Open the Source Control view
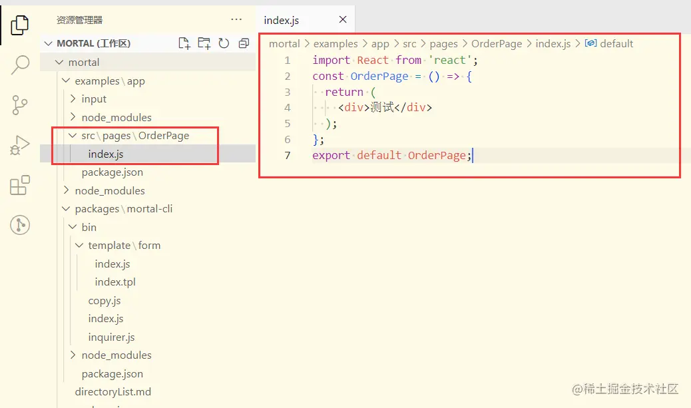Viewport: 691px width, 408px height. click(x=20, y=105)
